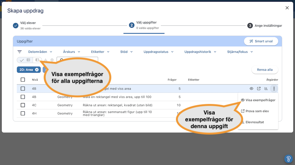This screenshot has width=295, height=165.
Task: Expand the Delområden filter dropdown
Action: [x=40, y=52]
